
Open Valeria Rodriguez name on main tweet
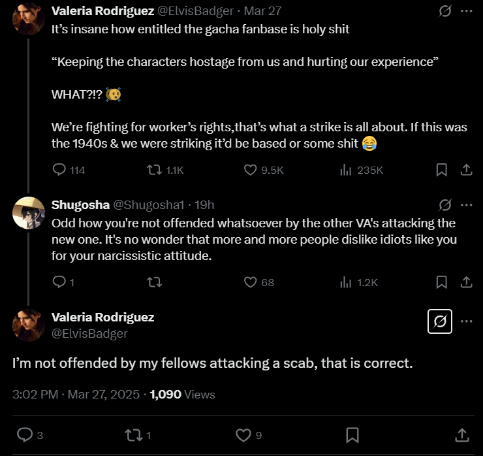coord(103,318)
